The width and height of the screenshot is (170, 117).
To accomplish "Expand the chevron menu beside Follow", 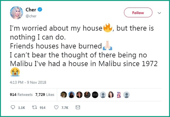I will tap(159, 12).
